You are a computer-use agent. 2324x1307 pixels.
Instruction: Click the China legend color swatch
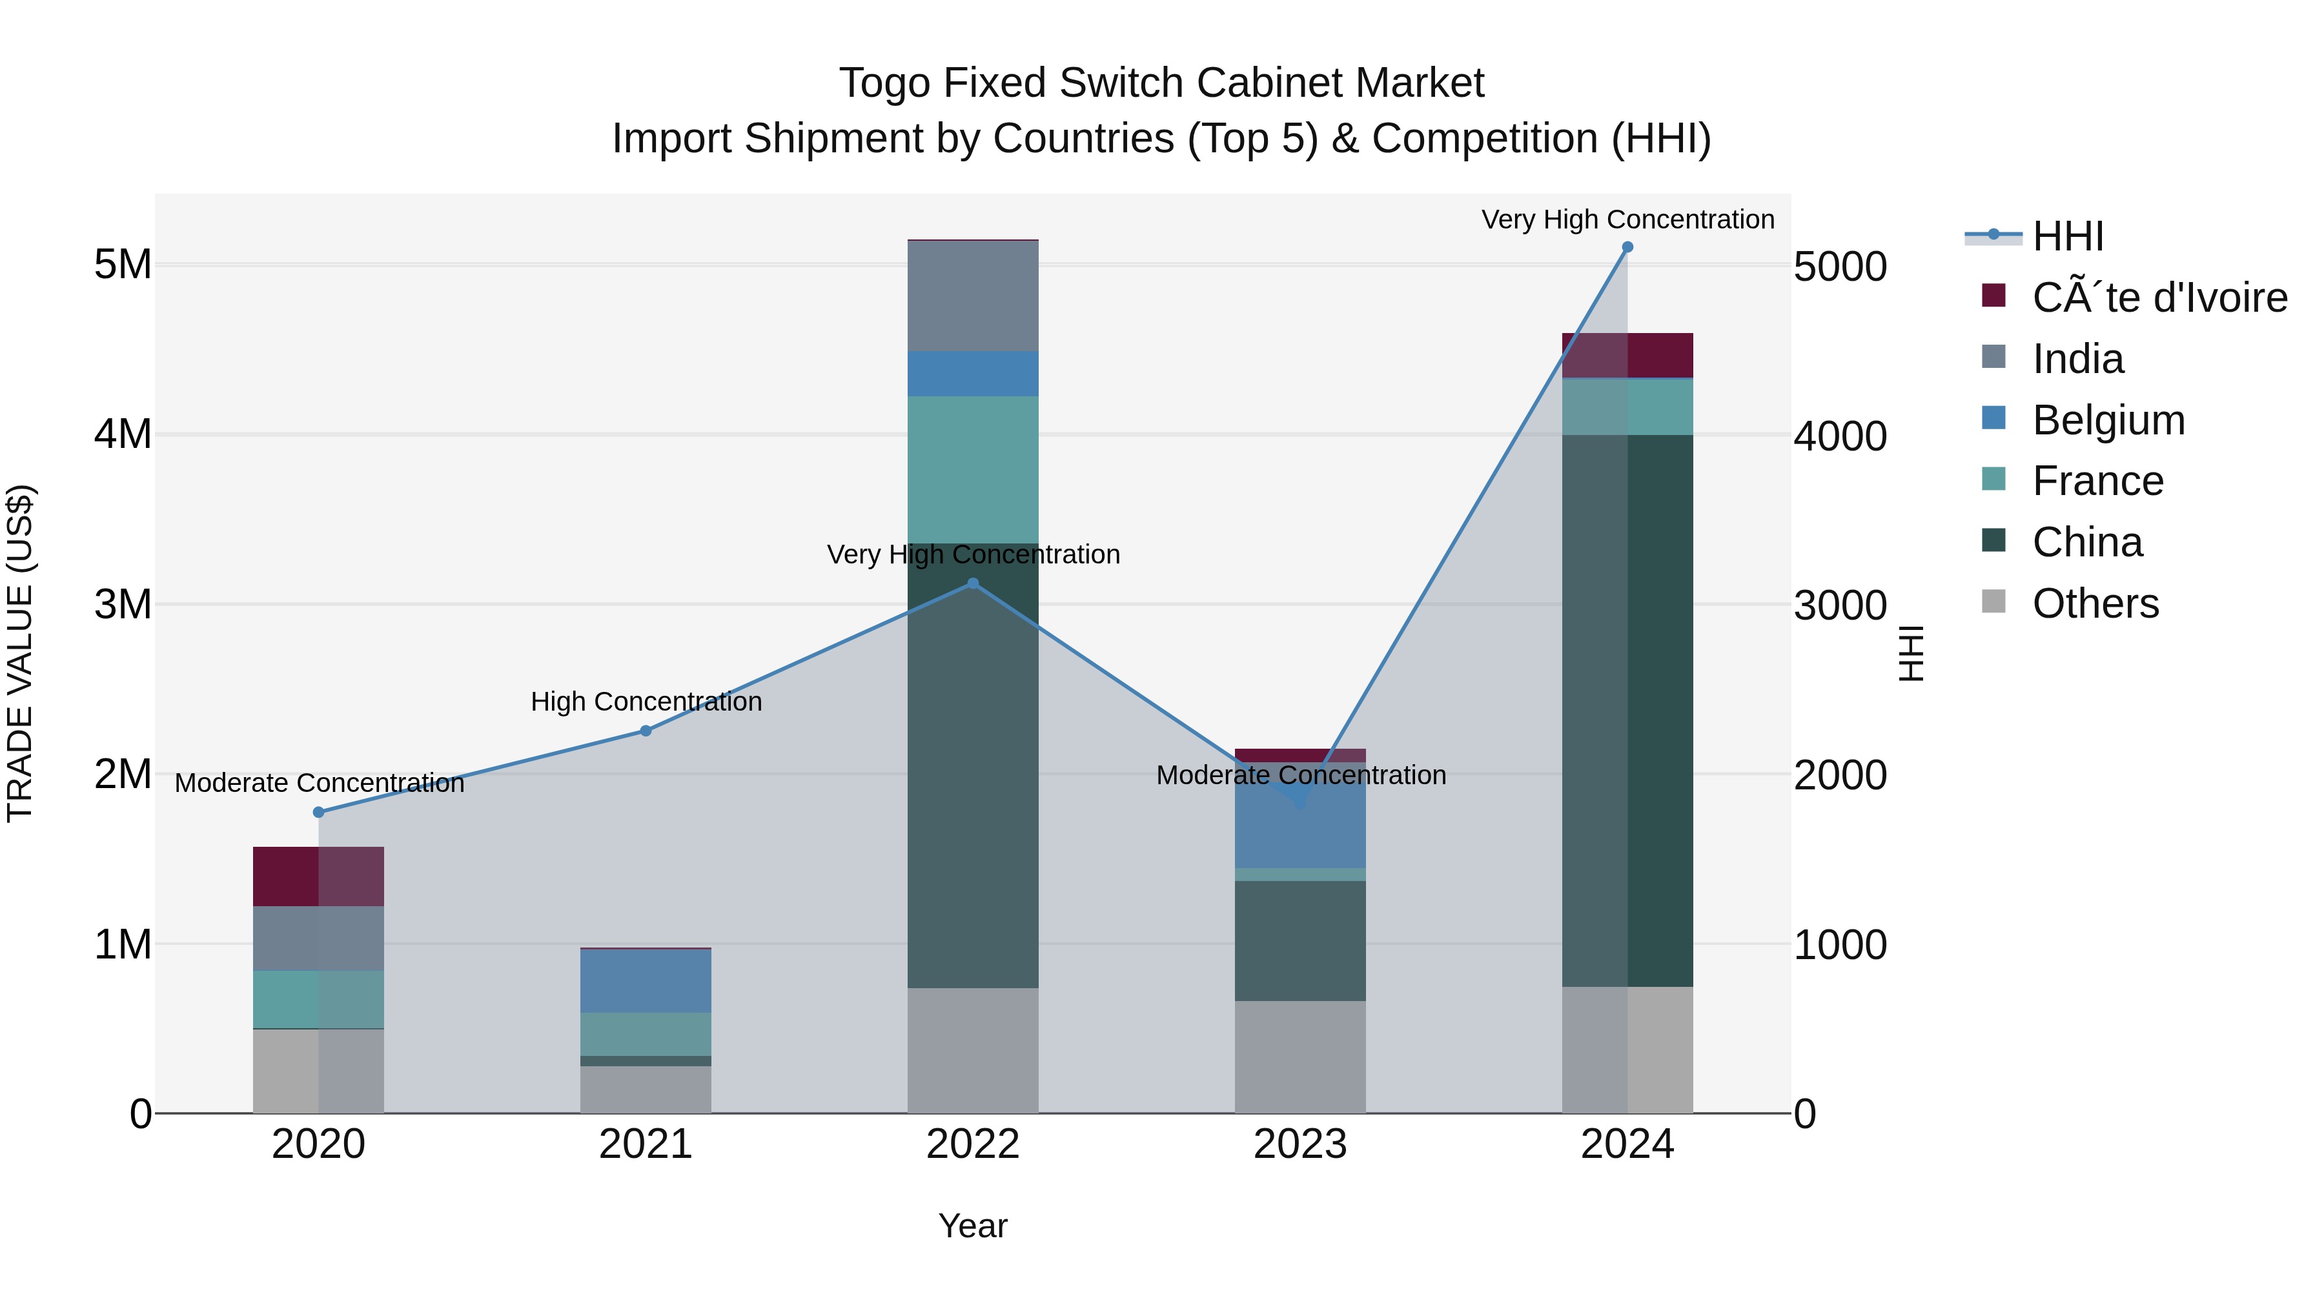coord(1994,540)
